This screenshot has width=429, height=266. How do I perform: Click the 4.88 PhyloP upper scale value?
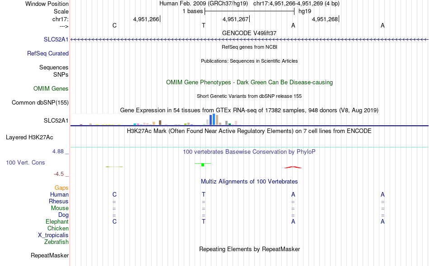58,151
